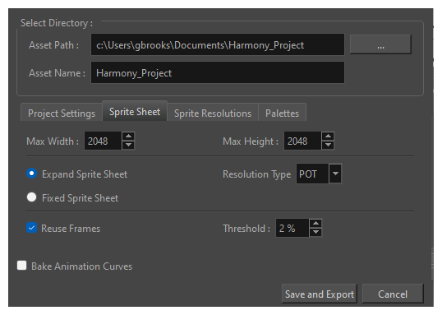Increase Max Width with up arrow

click(128, 137)
